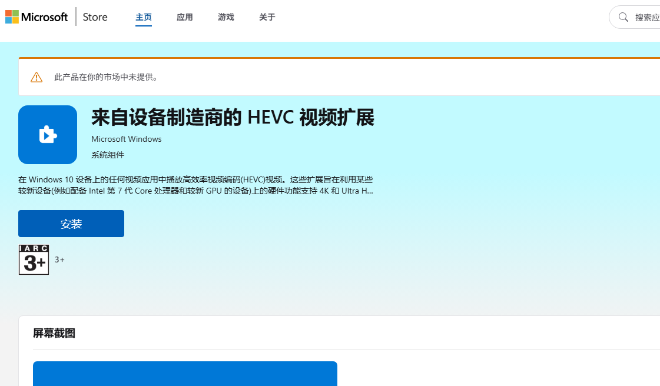Click the HEVC extension app icon
The height and width of the screenshot is (386, 660).
tap(48, 135)
